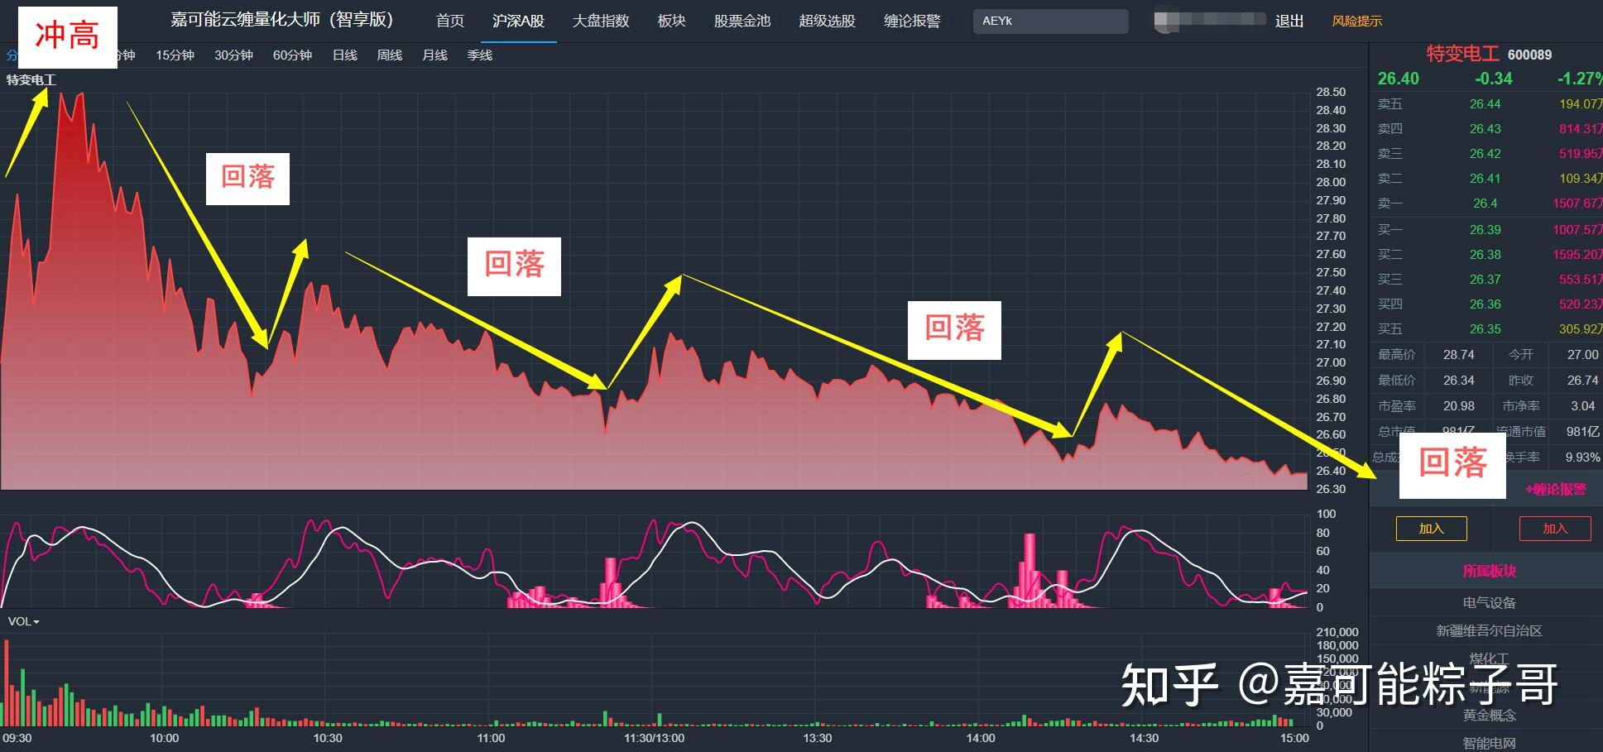Image resolution: width=1603 pixels, height=752 pixels.
Task: Click the 退出 logout link
Action: 1289,21
